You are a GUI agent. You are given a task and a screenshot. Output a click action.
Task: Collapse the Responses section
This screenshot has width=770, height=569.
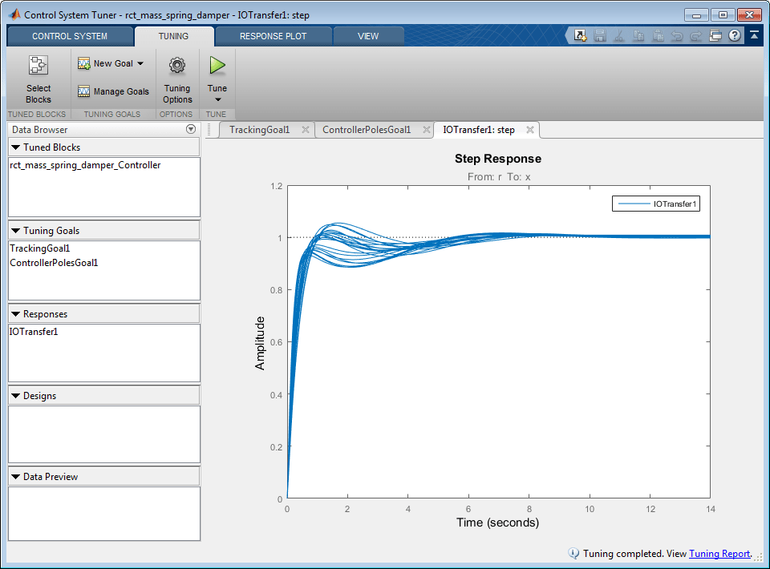(x=16, y=314)
